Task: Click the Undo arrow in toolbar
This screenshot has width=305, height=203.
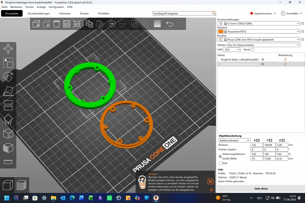Action: point(170,24)
